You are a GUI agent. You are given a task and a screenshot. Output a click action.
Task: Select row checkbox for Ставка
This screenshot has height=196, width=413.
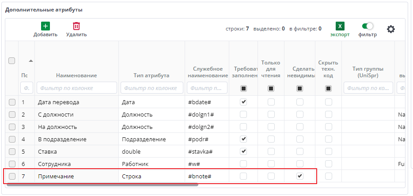pyautogui.click(x=12, y=151)
